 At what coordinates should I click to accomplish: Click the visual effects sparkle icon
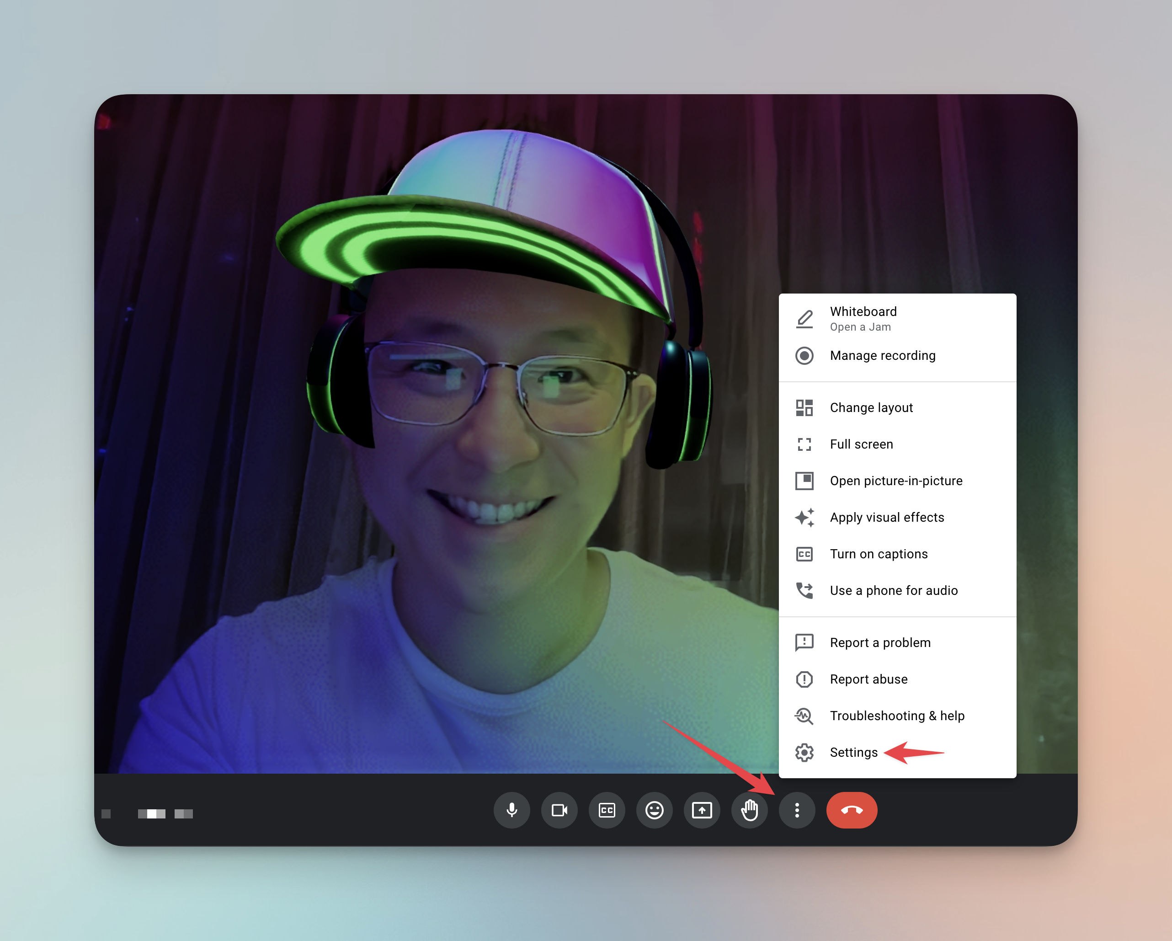pos(804,518)
